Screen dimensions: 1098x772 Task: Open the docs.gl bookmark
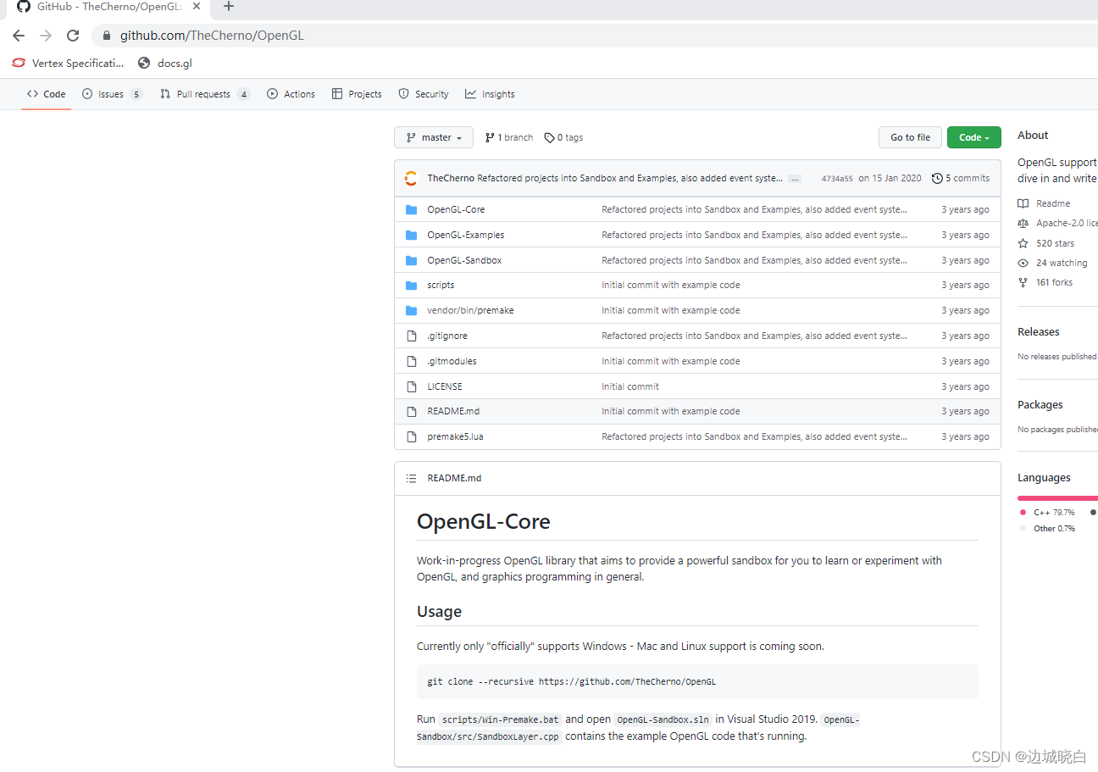point(164,63)
